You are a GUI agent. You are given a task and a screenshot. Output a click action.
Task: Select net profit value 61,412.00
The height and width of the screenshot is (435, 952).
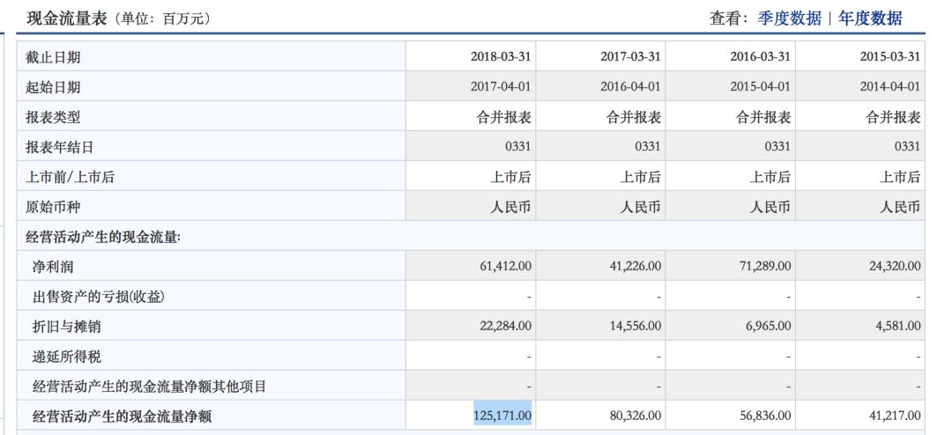click(501, 265)
